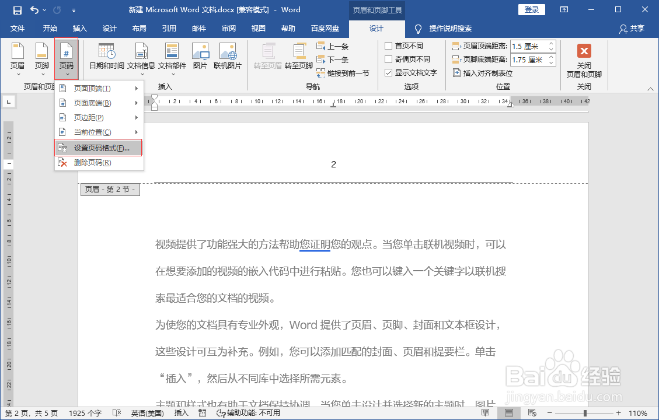Enable 首页不同 checkbox

389,45
